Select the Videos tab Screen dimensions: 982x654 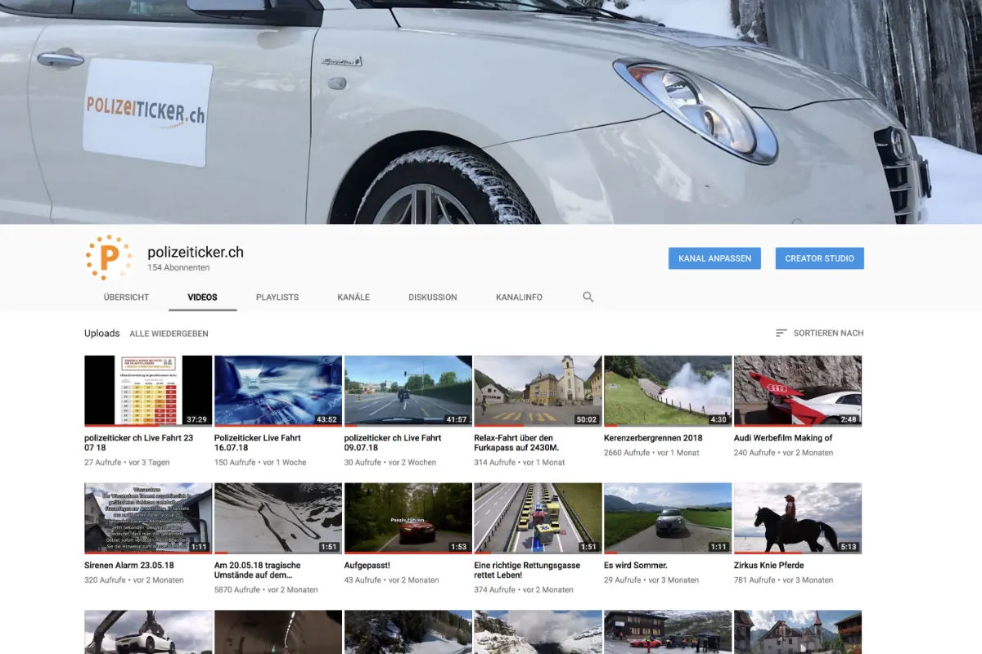[x=202, y=298]
